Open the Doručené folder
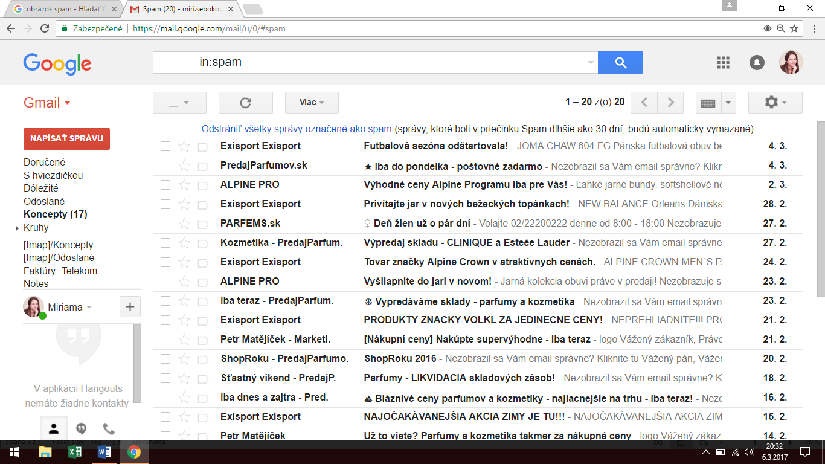The height and width of the screenshot is (464, 825). point(44,162)
